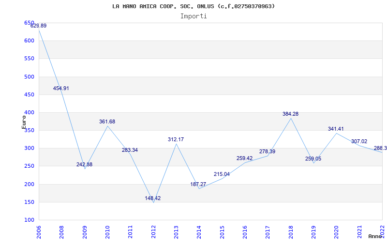The height and width of the screenshot is (241, 387).
Task: Click year 2006 on x-axis
Action: coord(39,232)
